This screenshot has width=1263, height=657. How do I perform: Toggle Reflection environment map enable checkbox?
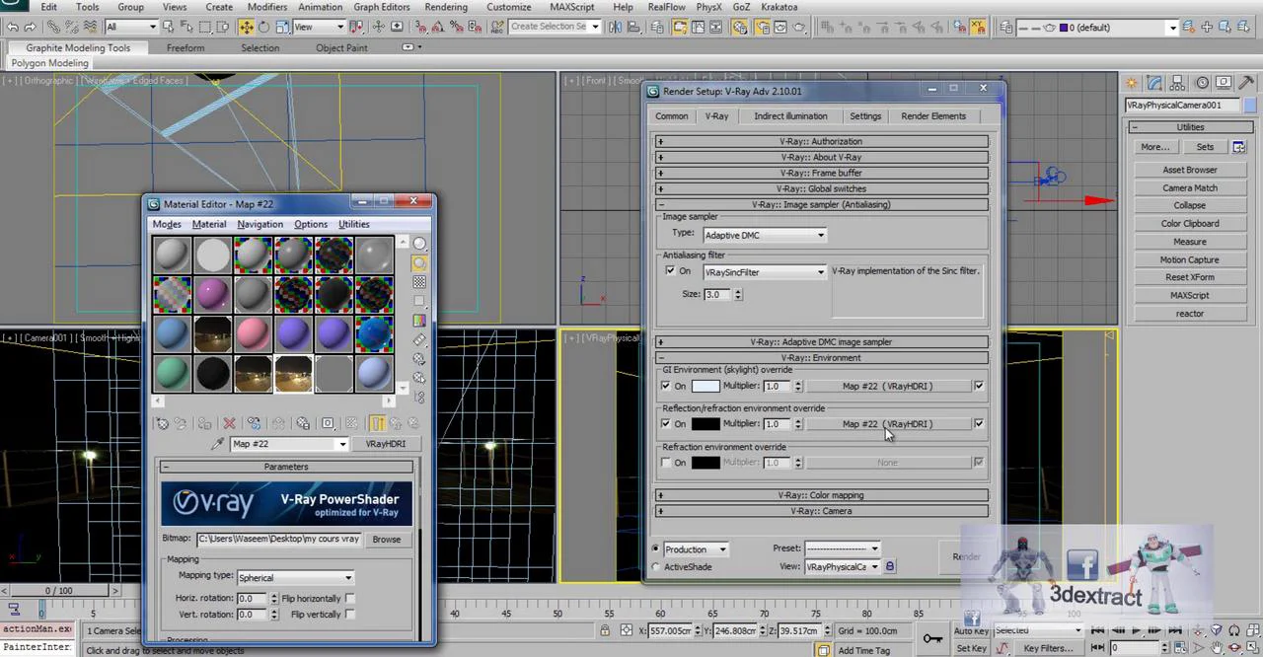[979, 423]
